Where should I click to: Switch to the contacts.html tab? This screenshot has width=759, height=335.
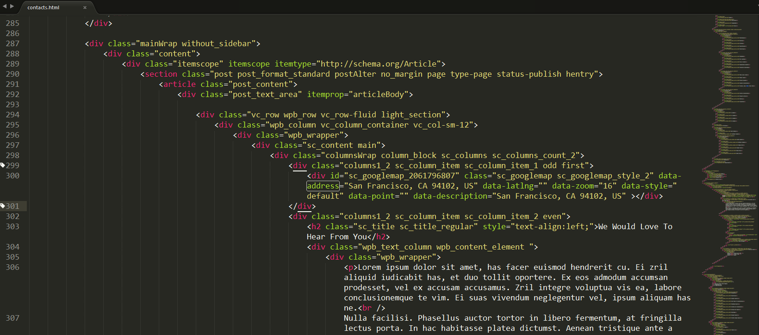[44, 7]
